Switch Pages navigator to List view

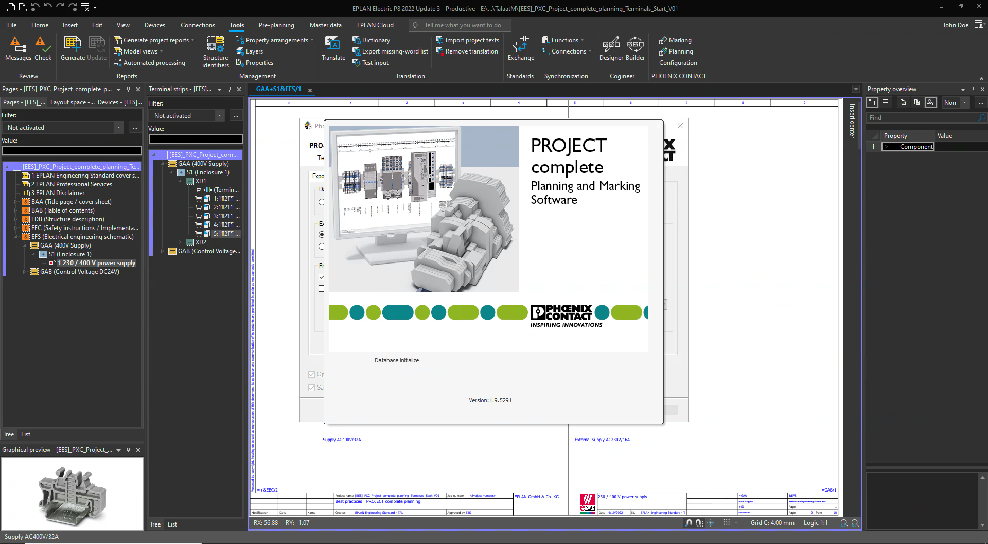[26, 434]
